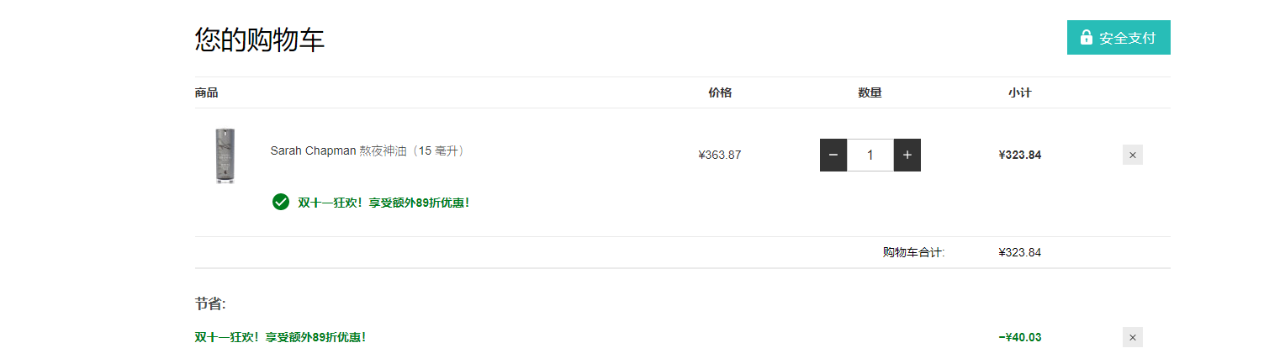Click the −¥40.03 savings amount
1264x364 pixels.
(x=1020, y=337)
